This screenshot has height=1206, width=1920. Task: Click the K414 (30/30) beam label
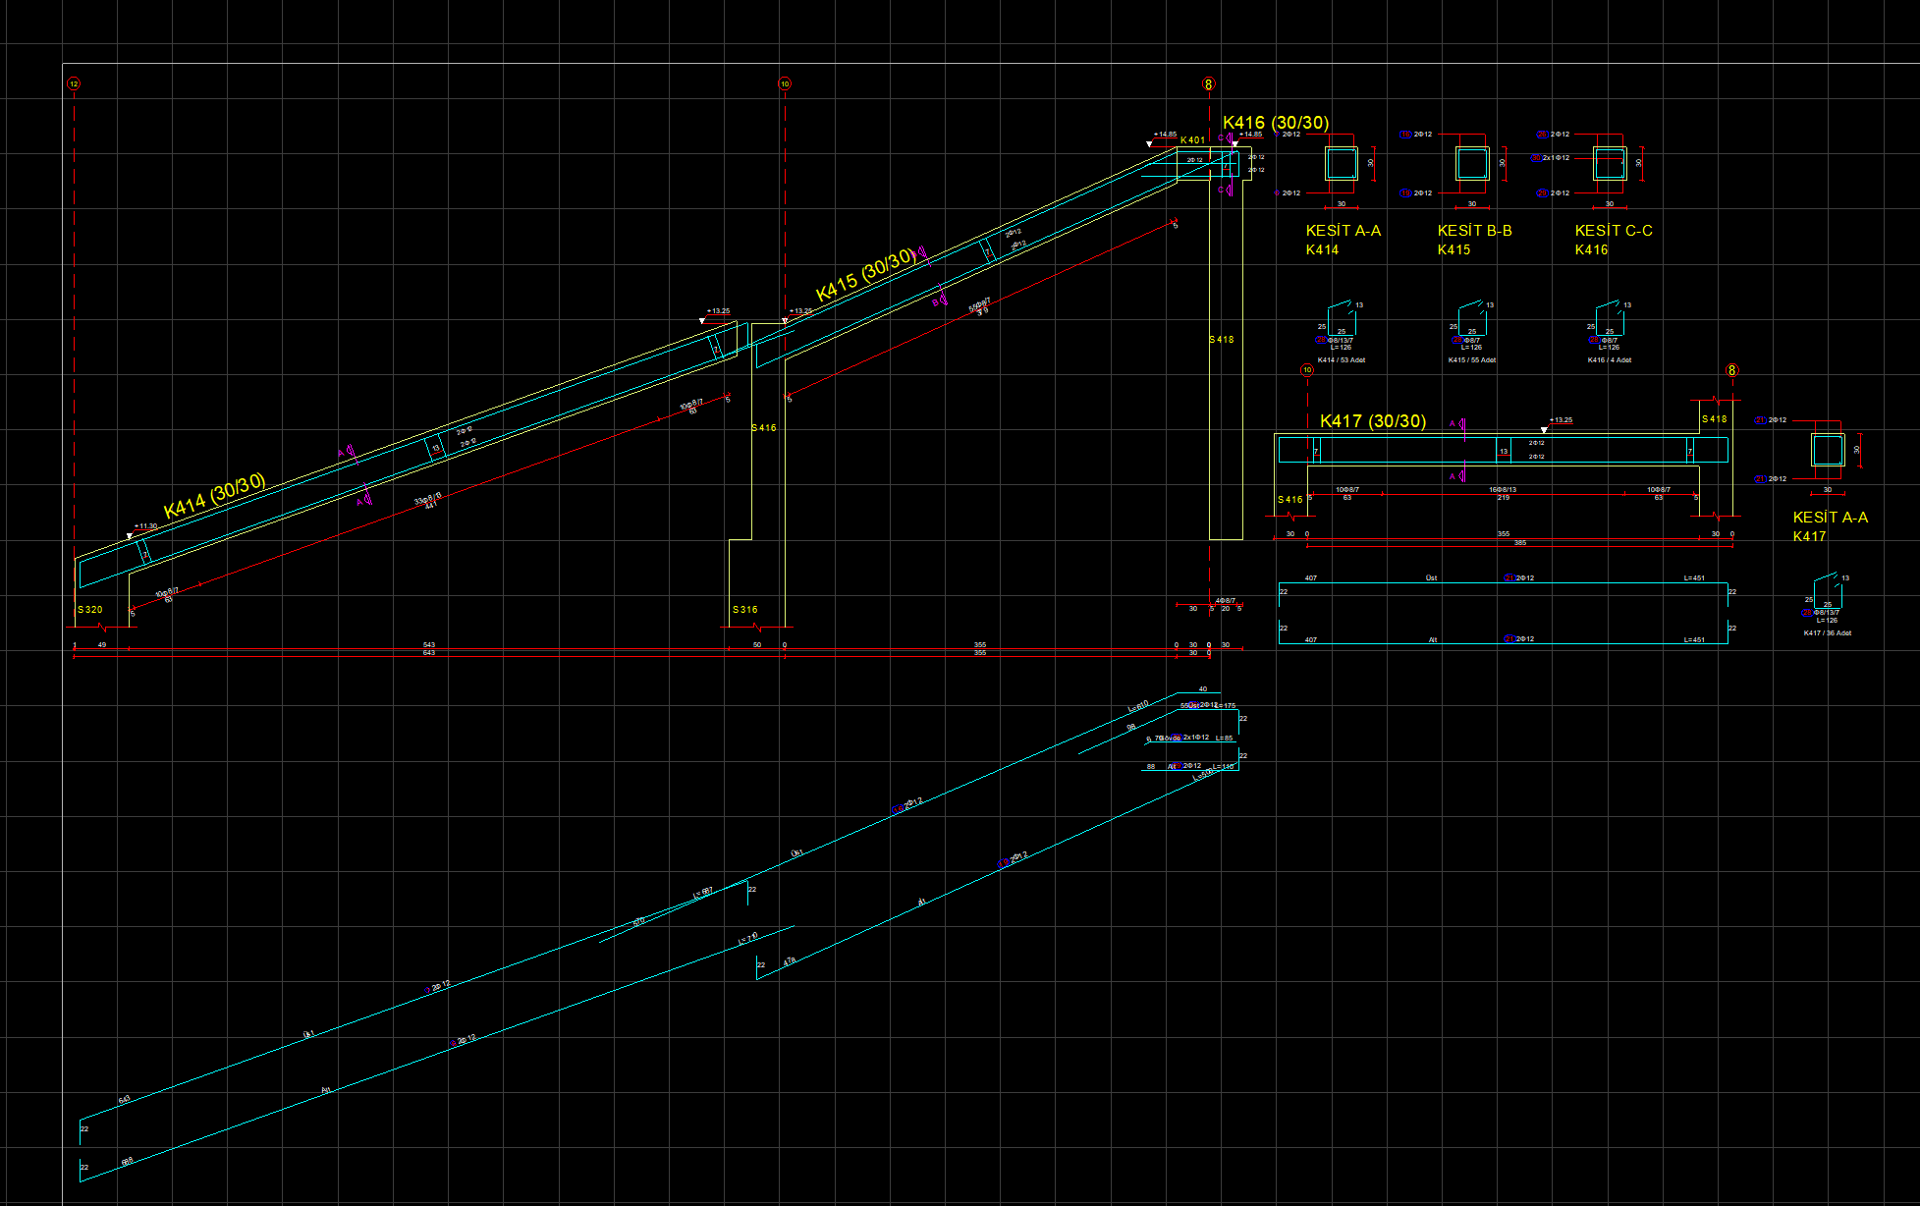[214, 496]
